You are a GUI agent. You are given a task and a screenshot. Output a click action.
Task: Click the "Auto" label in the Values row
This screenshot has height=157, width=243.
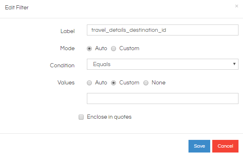pos(101,82)
